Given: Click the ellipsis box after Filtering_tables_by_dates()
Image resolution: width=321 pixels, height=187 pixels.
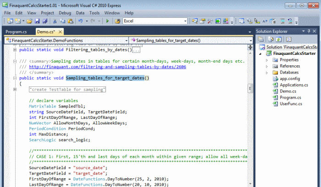Looking at the screenshot, I should (x=136, y=50).
